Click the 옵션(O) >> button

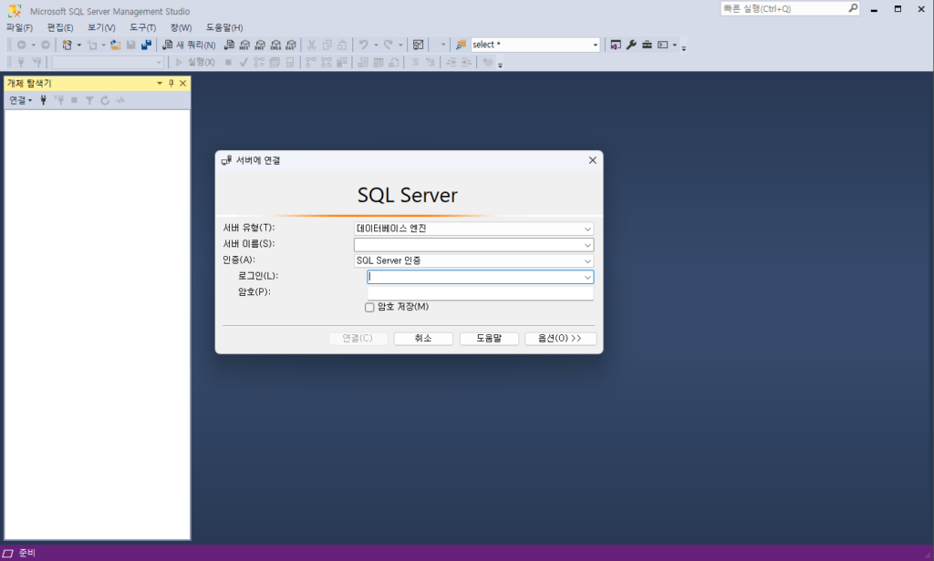[x=560, y=339]
